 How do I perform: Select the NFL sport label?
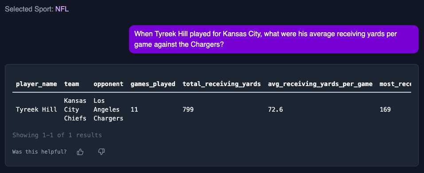point(62,9)
